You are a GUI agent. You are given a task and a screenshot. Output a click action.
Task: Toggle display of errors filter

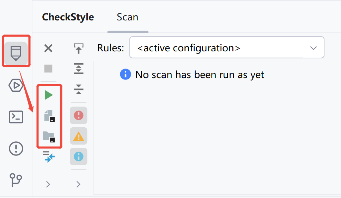coord(78,115)
